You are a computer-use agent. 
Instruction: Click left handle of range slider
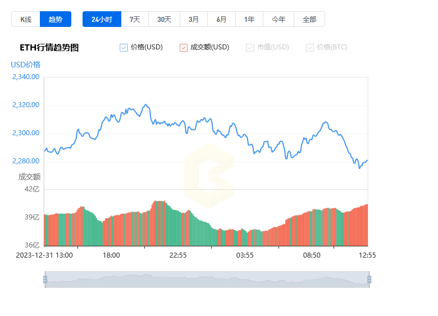45,280
